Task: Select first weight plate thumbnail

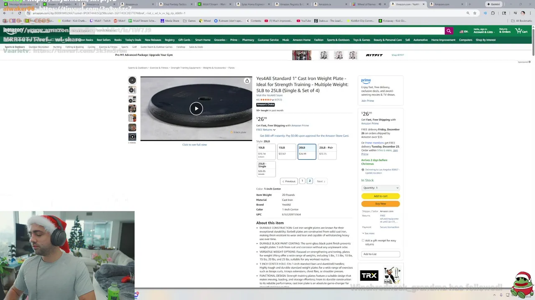Action: [x=132, y=80]
